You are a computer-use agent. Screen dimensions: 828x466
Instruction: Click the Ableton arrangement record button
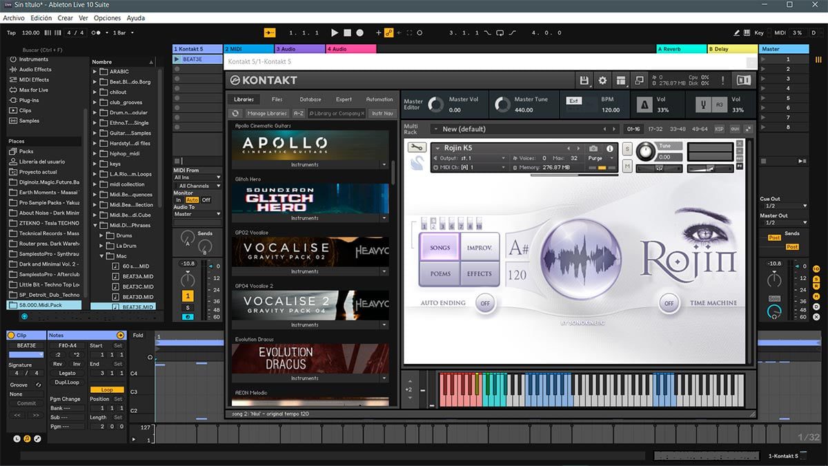tap(360, 32)
